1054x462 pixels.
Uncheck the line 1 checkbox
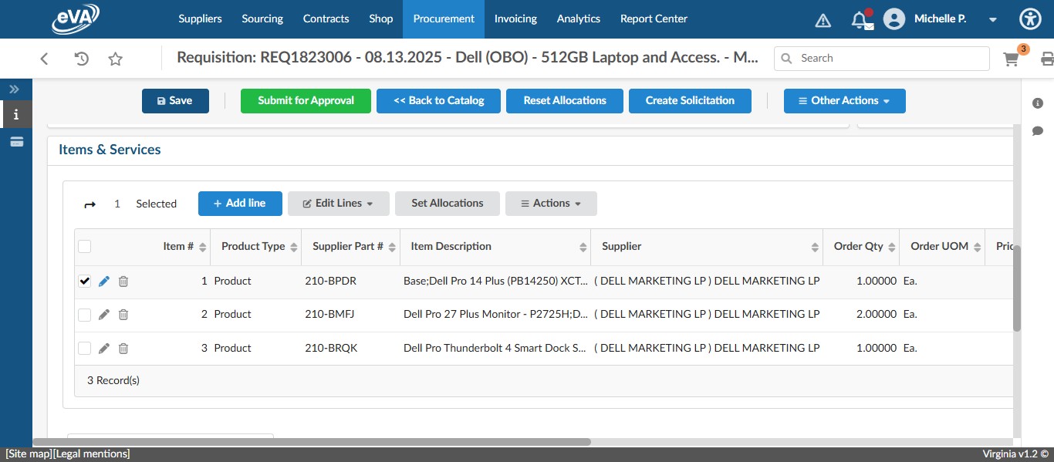(x=84, y=281)
